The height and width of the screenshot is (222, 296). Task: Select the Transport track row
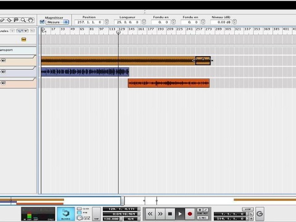[x=18, y=50]
